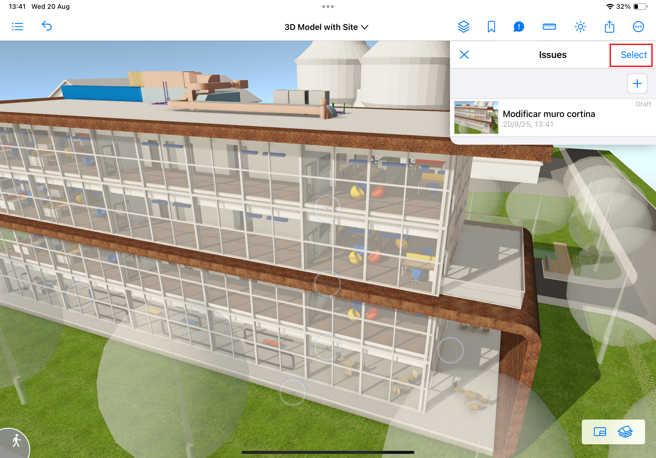Open sun lighting settings icon
This screenshot has width=656, height=458.
[580, 27]
